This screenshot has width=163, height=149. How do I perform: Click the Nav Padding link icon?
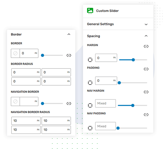click(146, 115)
